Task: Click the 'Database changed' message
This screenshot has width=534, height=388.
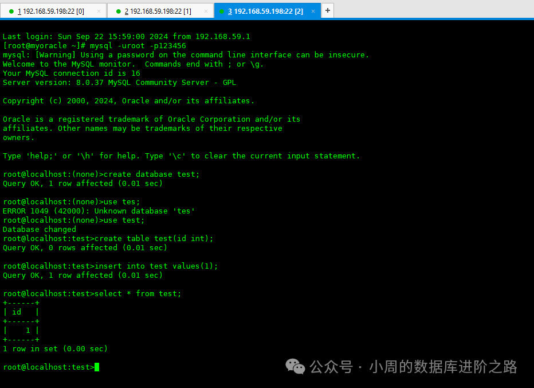Action: [40, 230]
